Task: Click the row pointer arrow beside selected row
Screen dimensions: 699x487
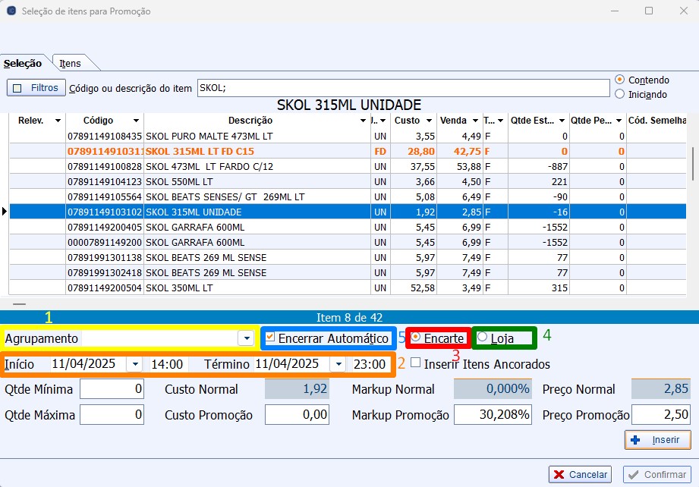Action: [5, 212]
